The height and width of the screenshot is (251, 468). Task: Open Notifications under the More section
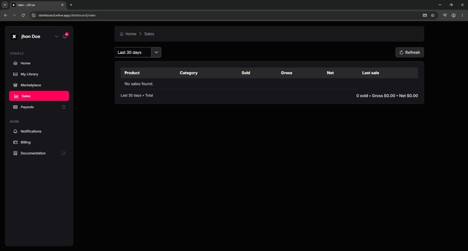(x=39, y=131)
